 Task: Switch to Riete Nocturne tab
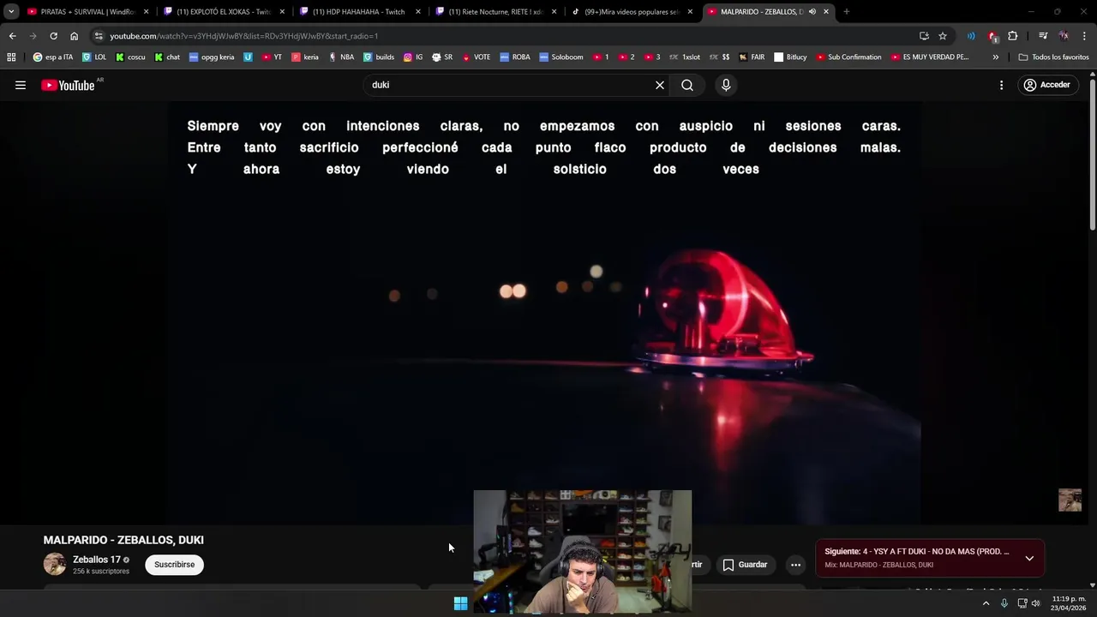tap(495, 12)
